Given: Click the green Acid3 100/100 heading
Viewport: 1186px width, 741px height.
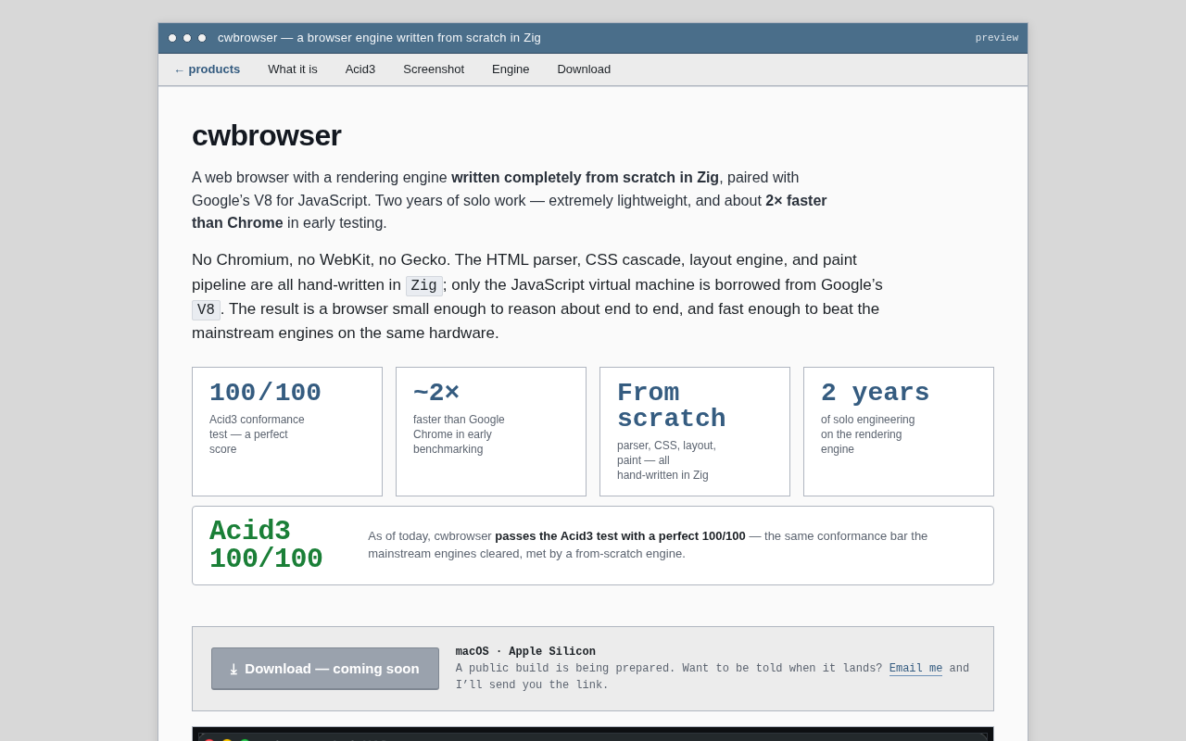Looking at the screenshot, I should [266, 546].
